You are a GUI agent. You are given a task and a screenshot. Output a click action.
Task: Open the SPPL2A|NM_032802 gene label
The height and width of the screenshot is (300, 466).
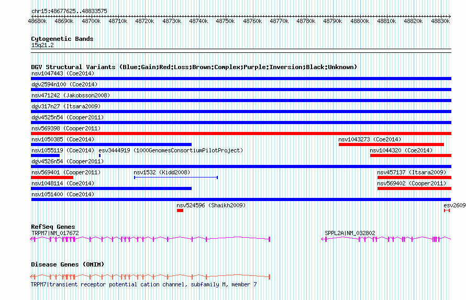point(350,233)
